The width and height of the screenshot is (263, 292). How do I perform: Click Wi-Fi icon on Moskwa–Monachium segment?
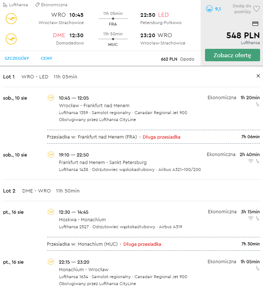coord(251,218)
